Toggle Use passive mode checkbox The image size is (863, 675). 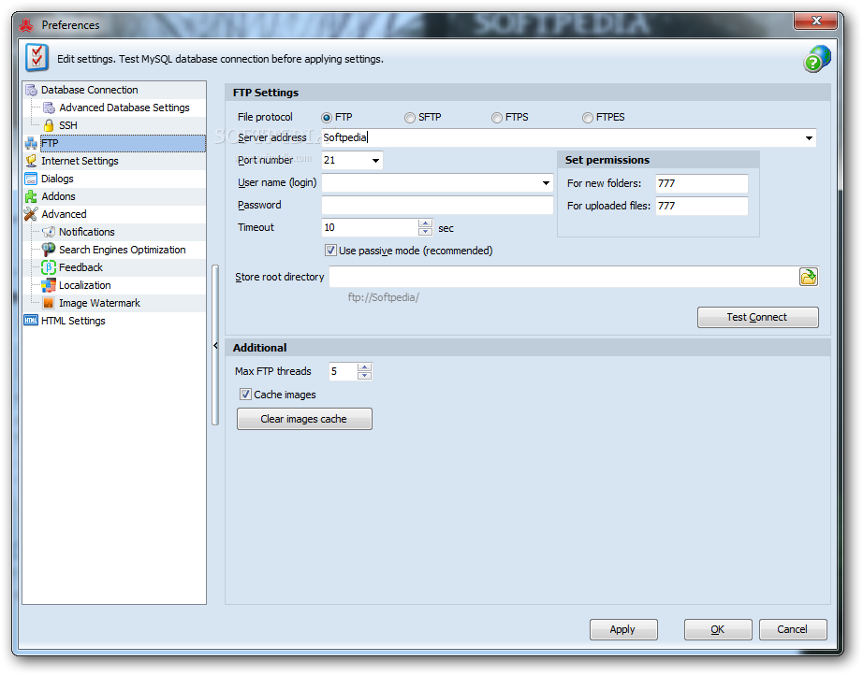coord(330,251)
